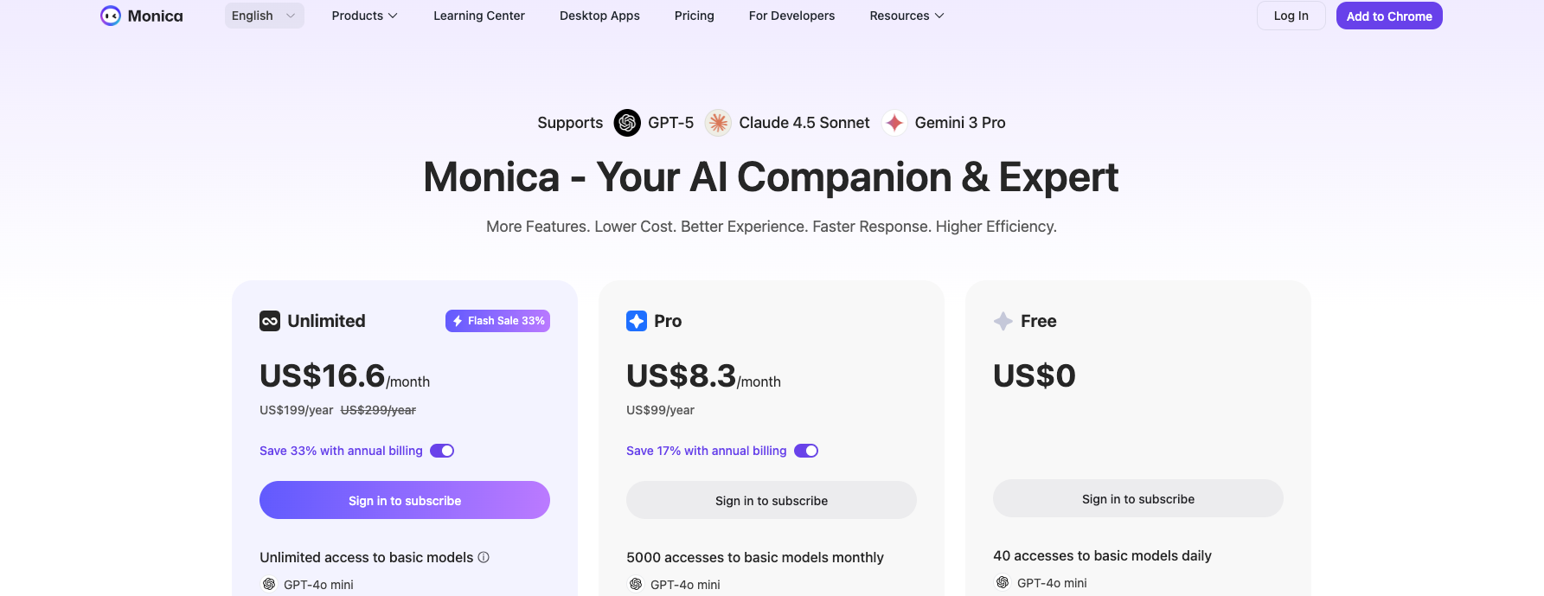Click the Unlimited plan infinity icon
Viewport: 1544px width, 596px height.
(x=270, y=321)
